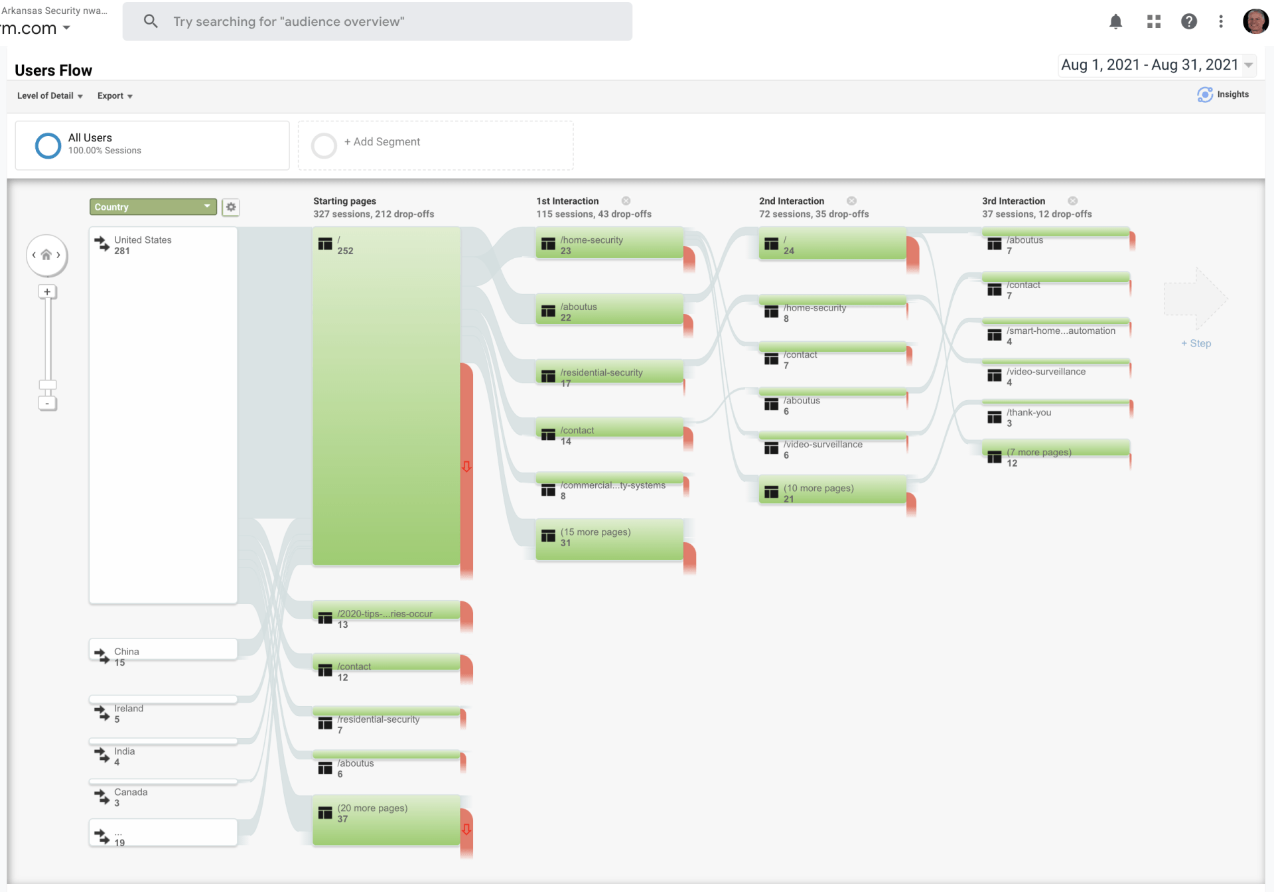
Task: Click the help question mark icon
Action: point(1188,22)
